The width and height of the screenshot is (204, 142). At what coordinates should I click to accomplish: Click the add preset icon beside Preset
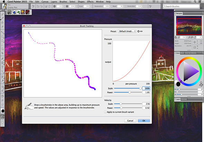click(x=138, y=31)
